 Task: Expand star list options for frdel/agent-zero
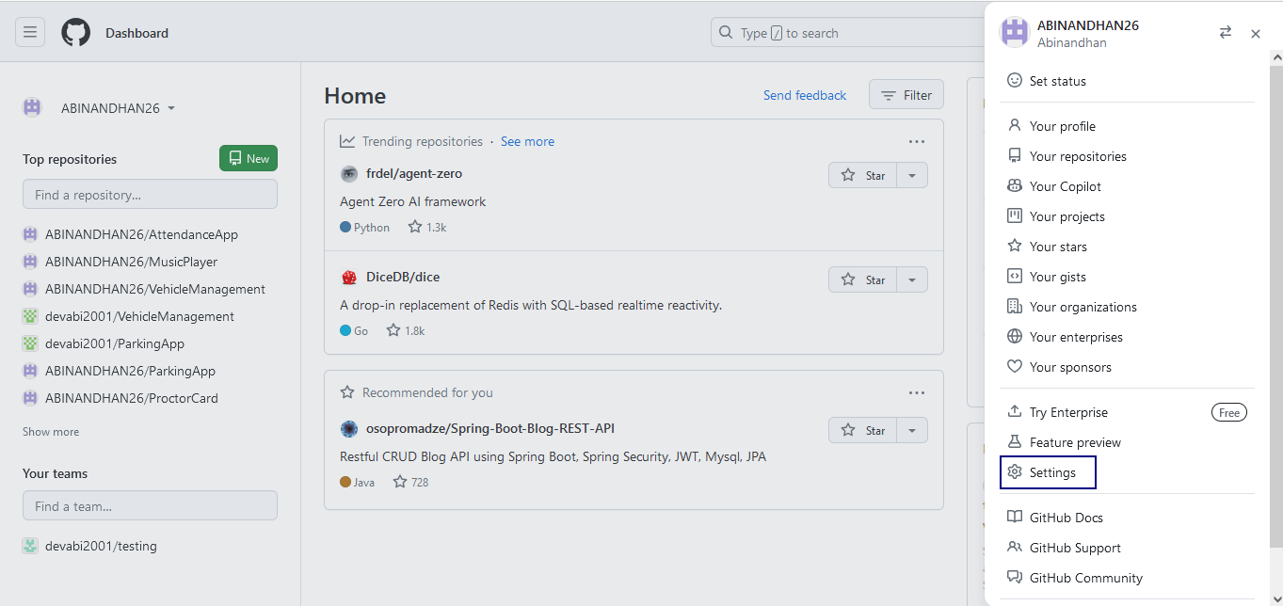[x=912, y=175]
